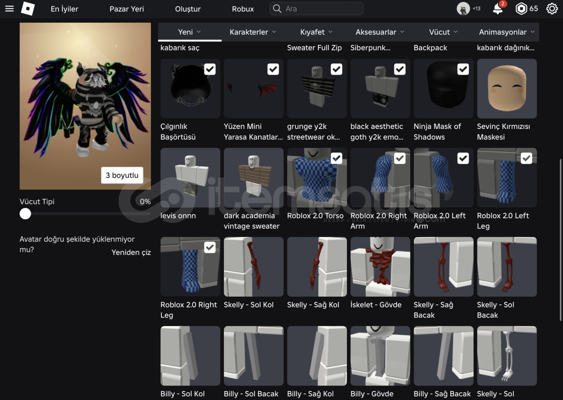
Task: Expand the Kıyafet dropdown
Action: tap(317, 32)
